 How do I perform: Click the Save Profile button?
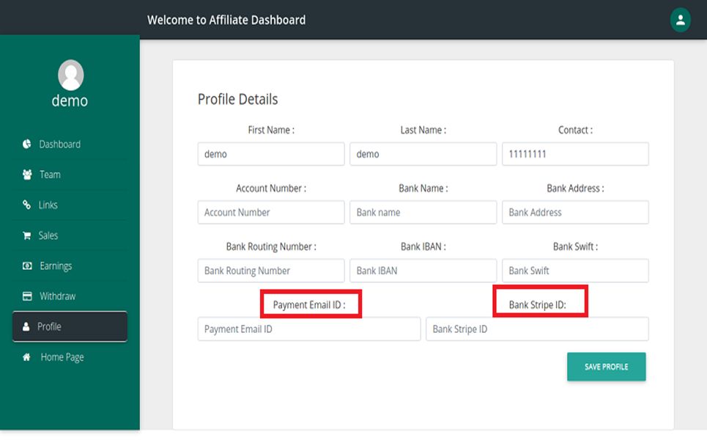[606, 367]
